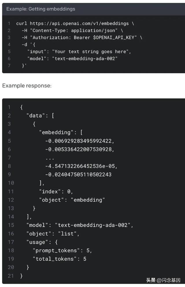Screen dimensions: 185x287
Task: Click the response's "model" line 15 value
Action: click(92, 225)
